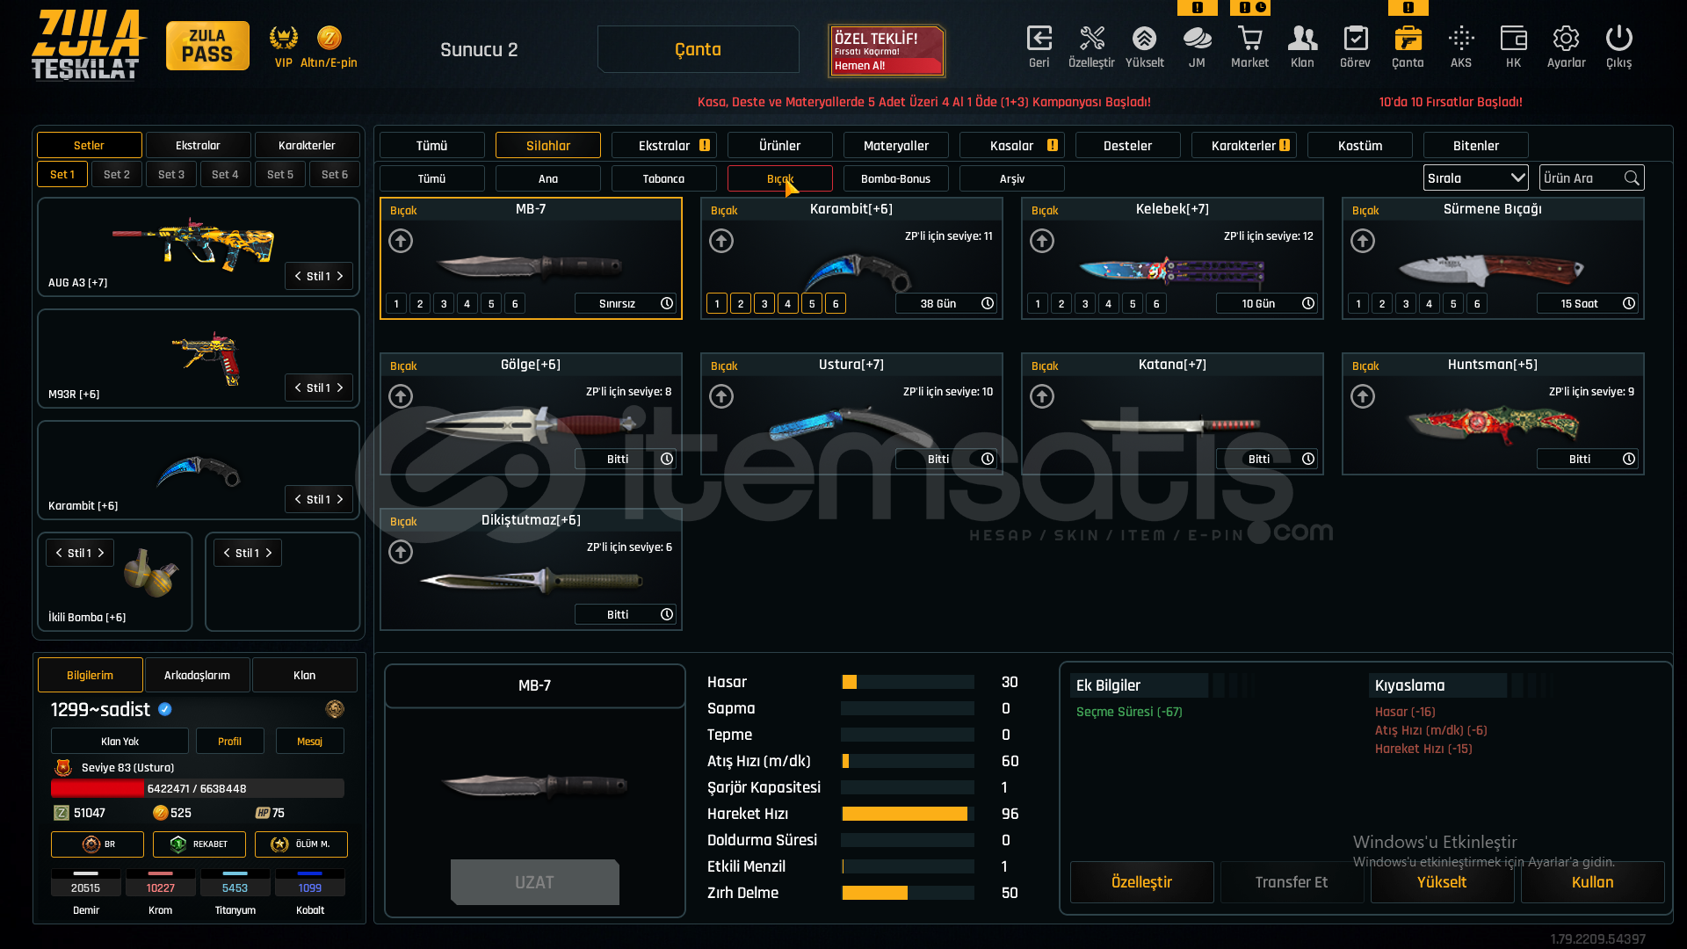This screenshot has width=1687, height=949.
Task: Click next Stil arrow for AUG A3
Action: [x=340, y=276]
